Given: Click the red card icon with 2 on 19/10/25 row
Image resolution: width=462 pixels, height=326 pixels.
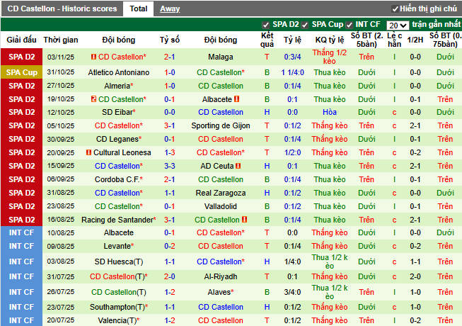Looking at the screenshot, I should point(93,99).
